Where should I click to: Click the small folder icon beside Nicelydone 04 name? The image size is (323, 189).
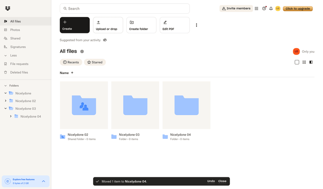point(165,136)
